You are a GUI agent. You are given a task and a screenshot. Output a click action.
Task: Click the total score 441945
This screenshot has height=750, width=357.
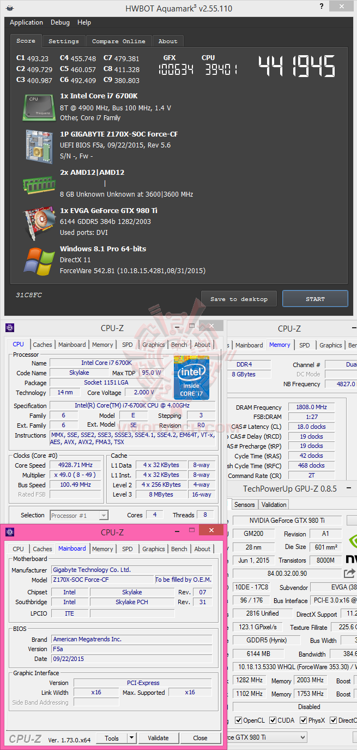pyautogui.click(x=297, y=67)
